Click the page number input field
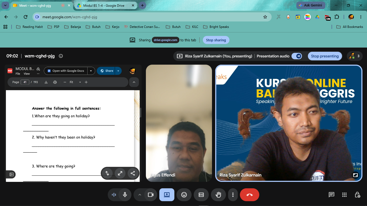The image size is (367, 206). tap(25, 82)
